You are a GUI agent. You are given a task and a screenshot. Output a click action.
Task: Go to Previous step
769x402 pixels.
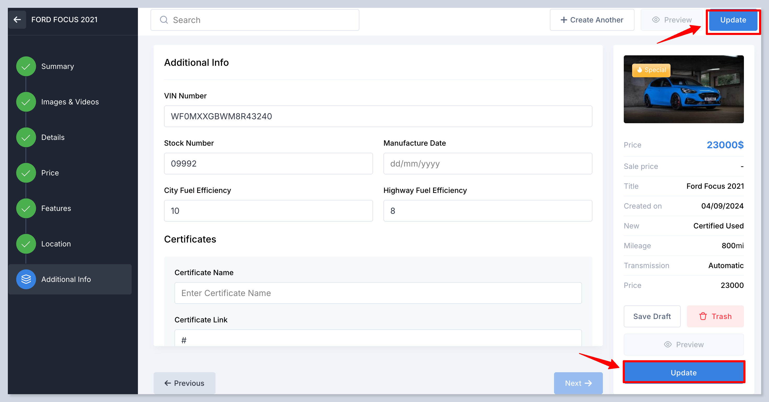[x=184, y=383]
